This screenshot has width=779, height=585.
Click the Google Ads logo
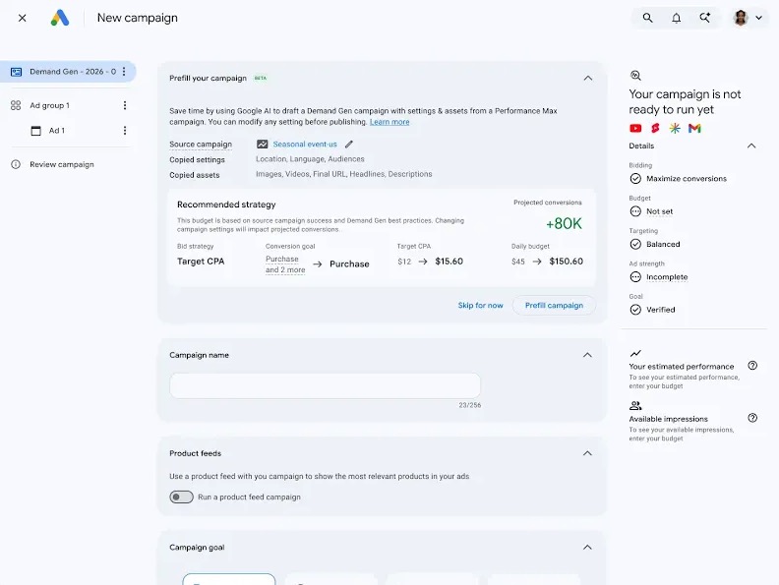tap(60, 18)
